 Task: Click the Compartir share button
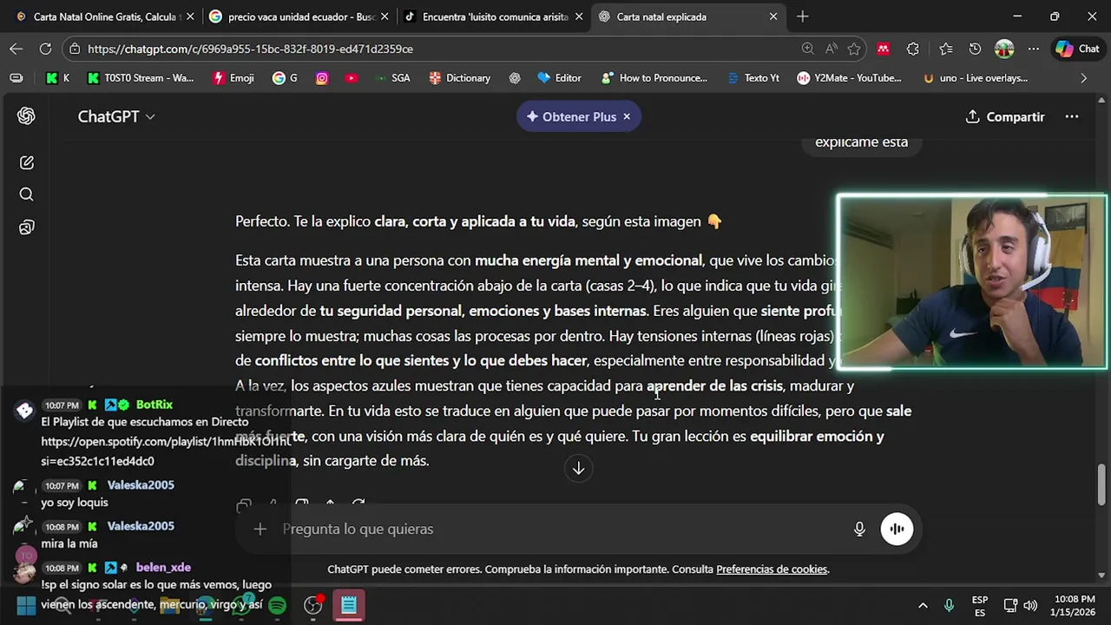point(1005,116)
